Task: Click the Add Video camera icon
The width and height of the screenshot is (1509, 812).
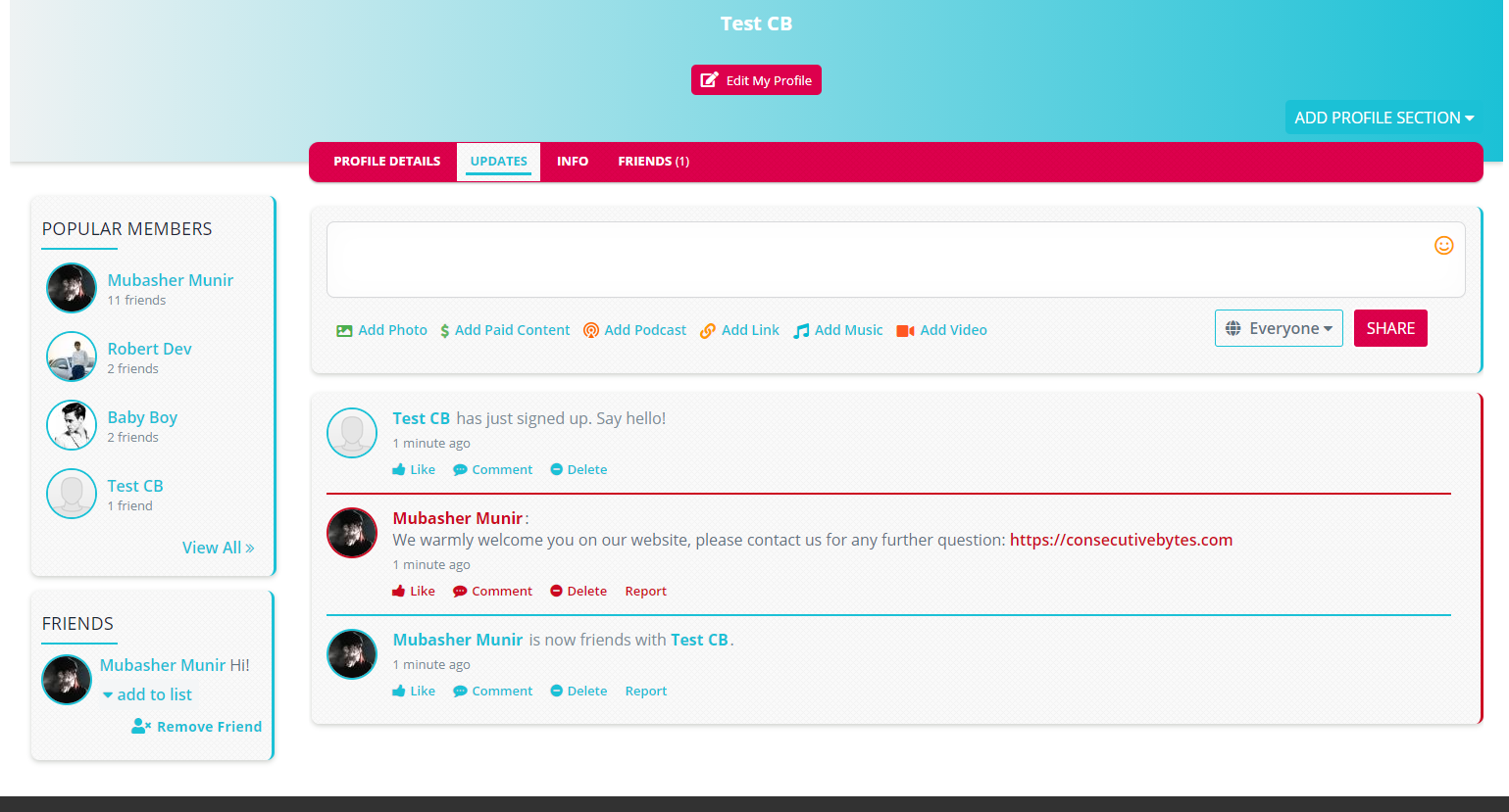Action: 905,331
